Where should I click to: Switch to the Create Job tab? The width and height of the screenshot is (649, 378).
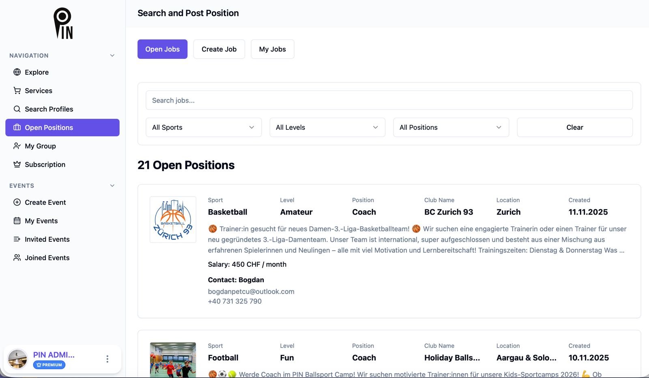pyautogui.click(x=219, y=49)
